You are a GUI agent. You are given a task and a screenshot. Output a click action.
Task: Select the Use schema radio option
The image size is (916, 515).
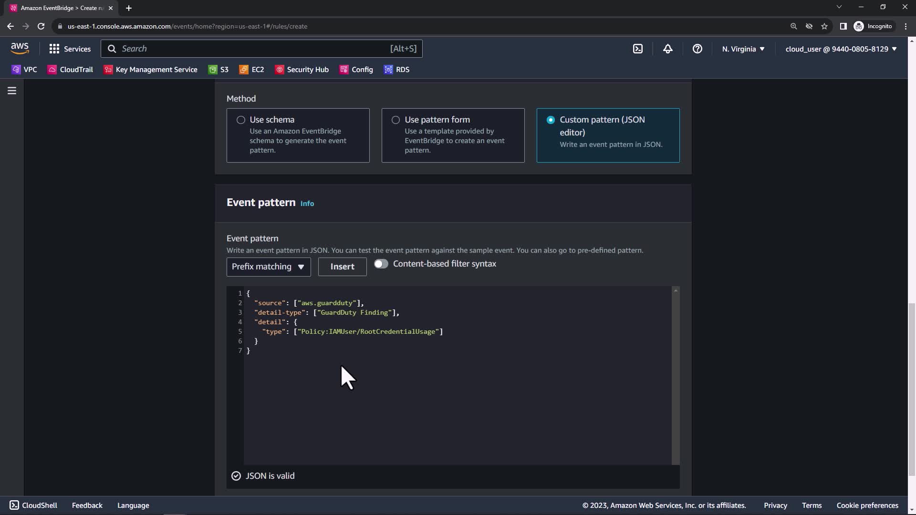point(241,120)
